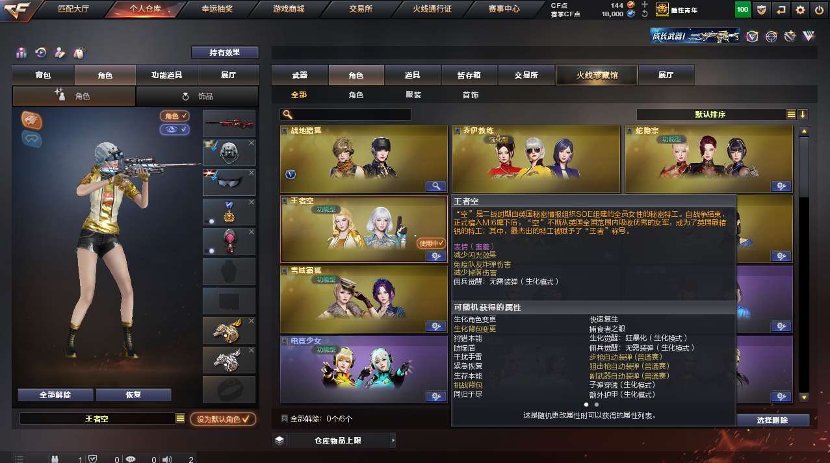The width and height of the screenshot is (830, 463).
Task: Toggle the eye visibility checkmark pill
Action: [175, 129]
